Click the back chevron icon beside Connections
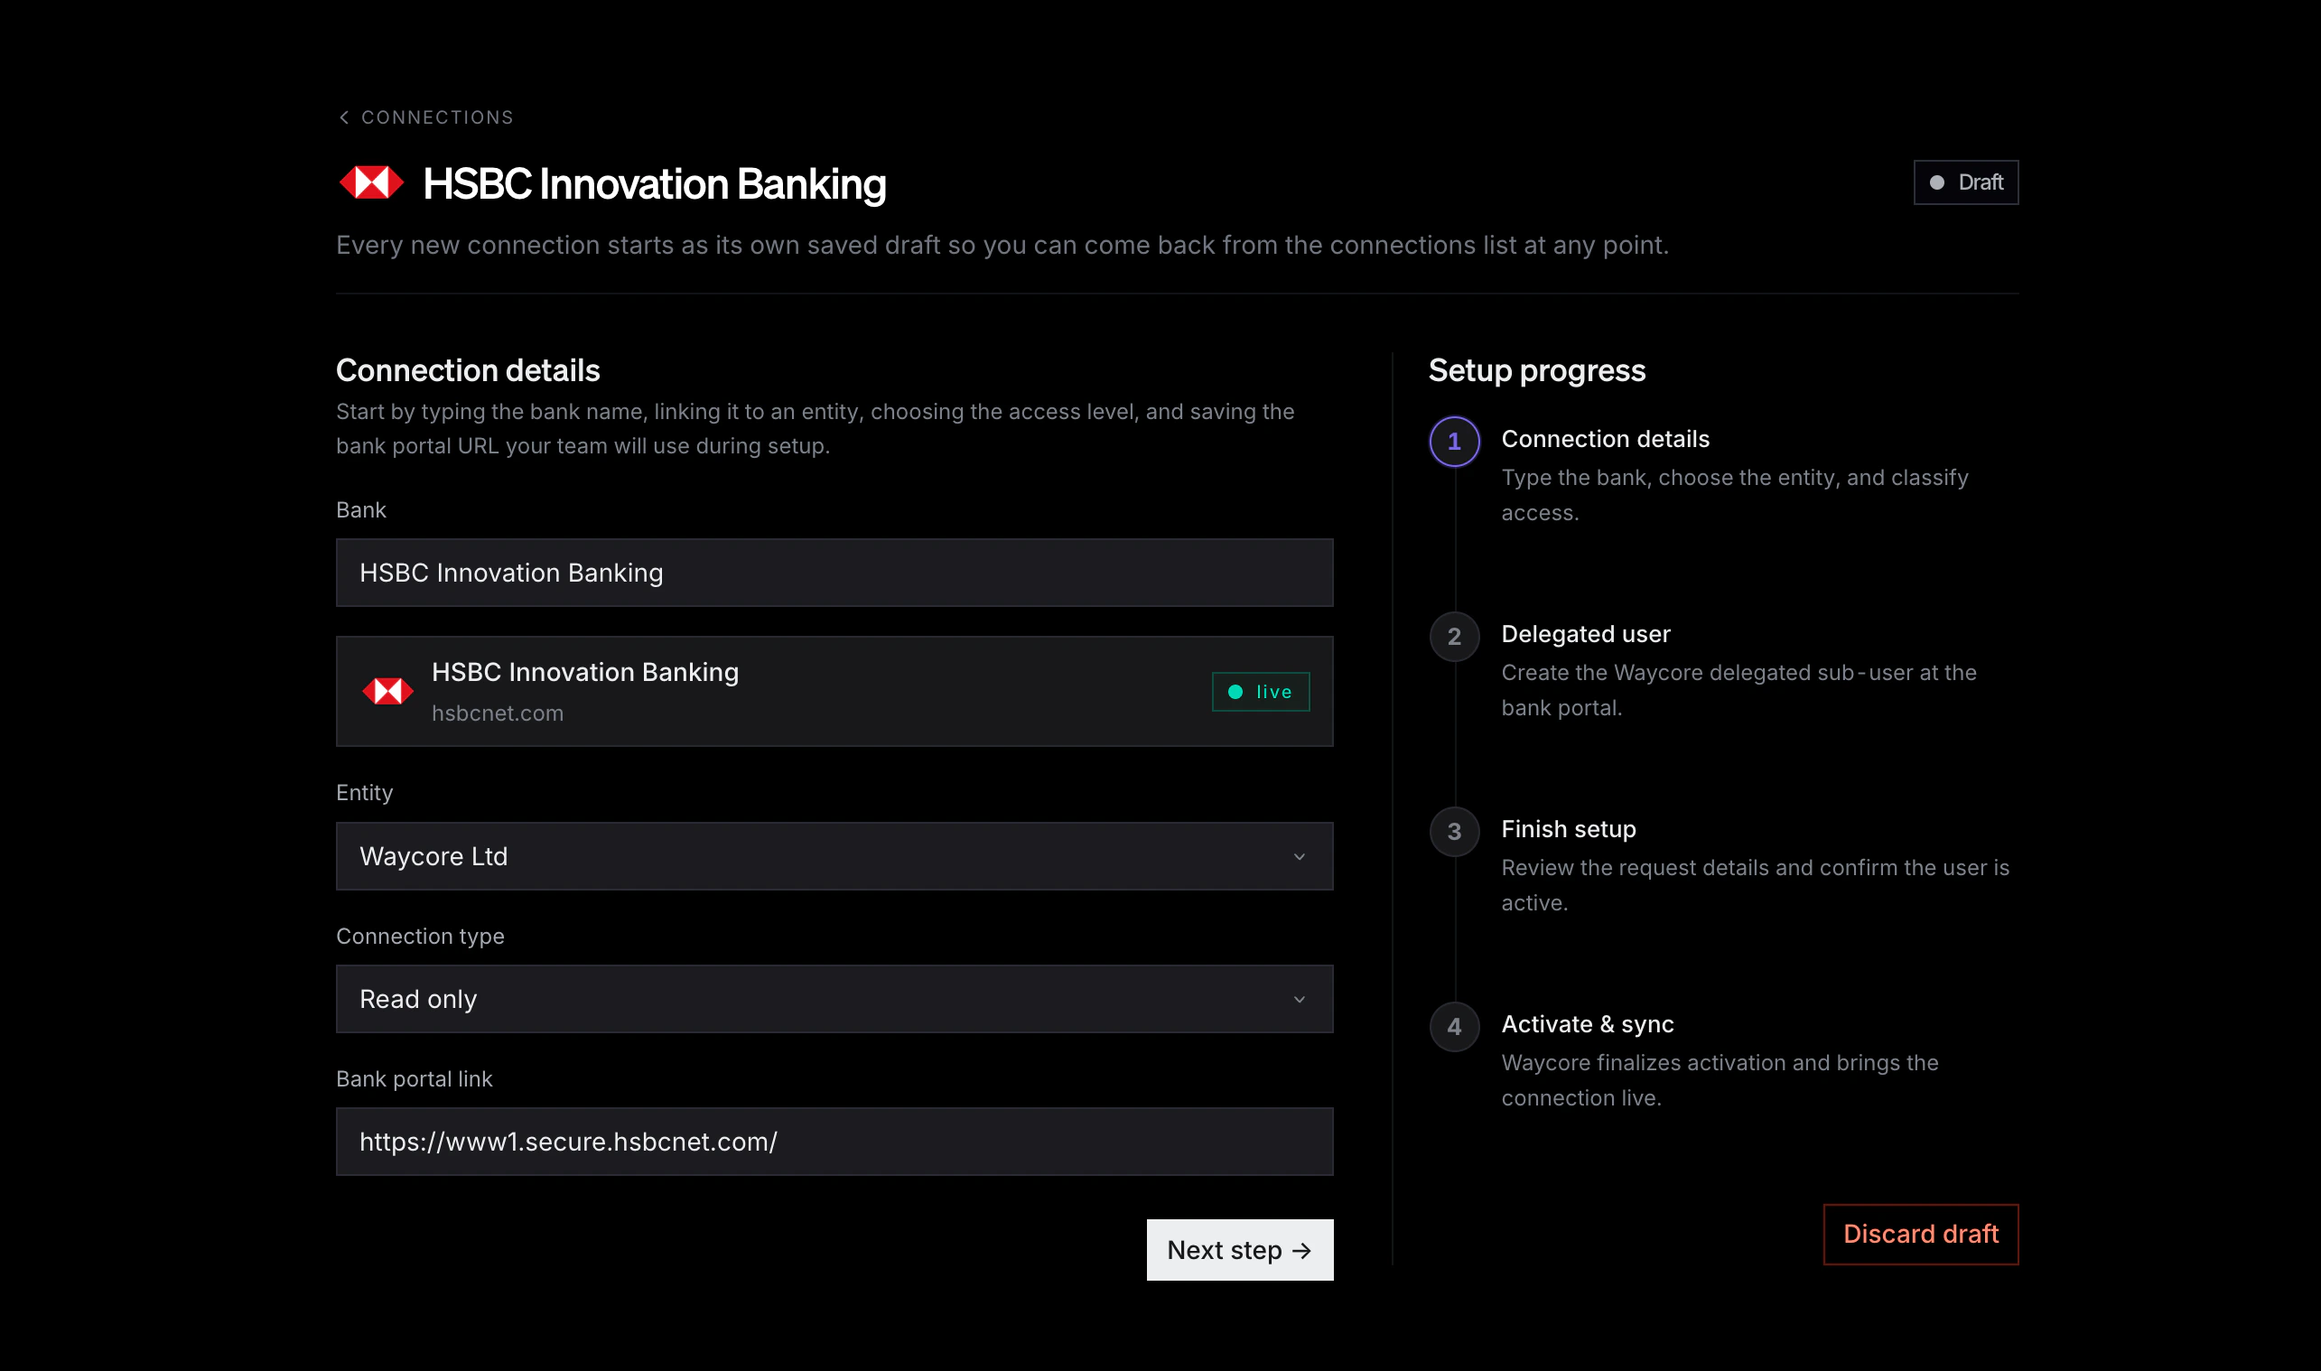The width and height of the screenshot is (2321, 1371). (343, 117)
